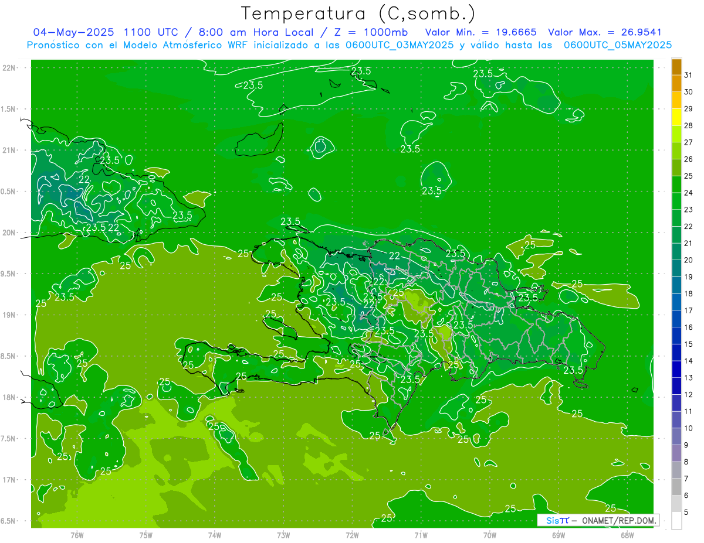Click the '70W' longitude axis label
704x543 pixels.
click(489, 535)
